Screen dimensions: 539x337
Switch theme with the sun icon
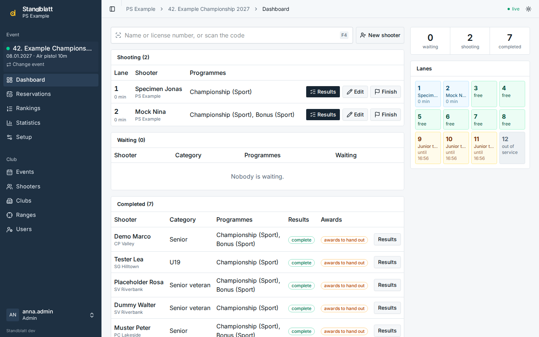529,9
